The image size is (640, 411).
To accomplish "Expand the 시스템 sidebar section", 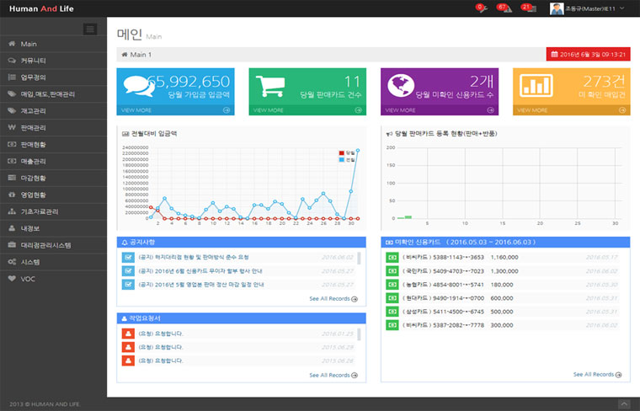I will (30, 261).
